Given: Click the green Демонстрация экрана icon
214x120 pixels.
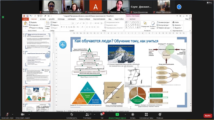Looking at the screenshot, I should 117,114.
